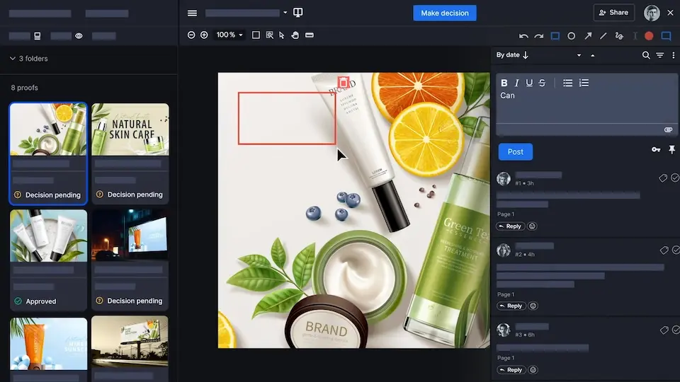Mark comment #1 as resolved
Image resolution: width=680 pixels, height=382 pixels.
point(675,178)
